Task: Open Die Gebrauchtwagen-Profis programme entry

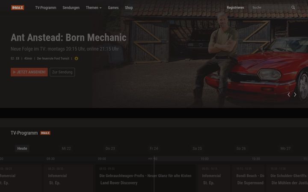Action: (145, 178)
